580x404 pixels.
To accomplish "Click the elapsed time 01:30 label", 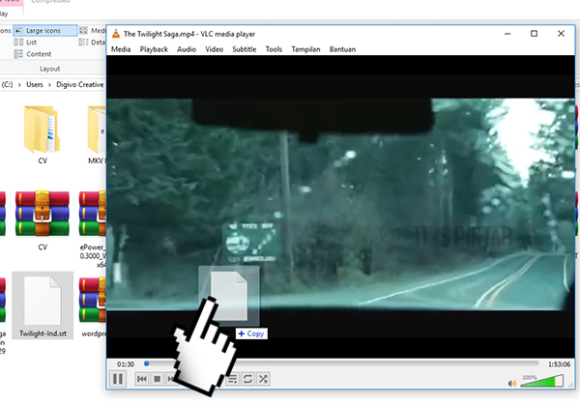I will coord(126,364).
